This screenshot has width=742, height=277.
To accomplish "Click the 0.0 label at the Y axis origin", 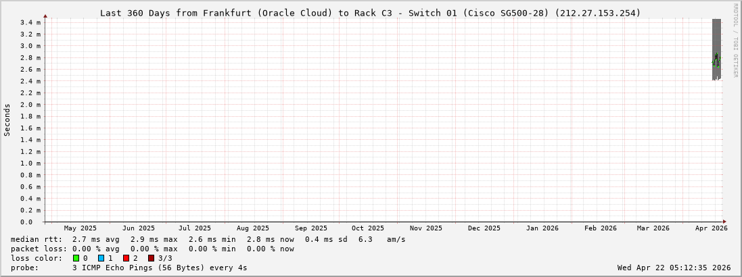I will (x=26, y=222).
